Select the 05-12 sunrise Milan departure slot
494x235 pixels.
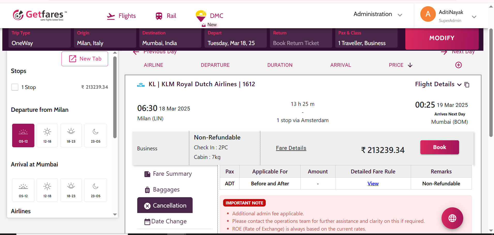click(x=23, y=135)
